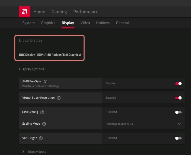The height and width of the screenshot is (155, 191).
Task: Open help for GPU Scaling
Action: click(42, 112)
